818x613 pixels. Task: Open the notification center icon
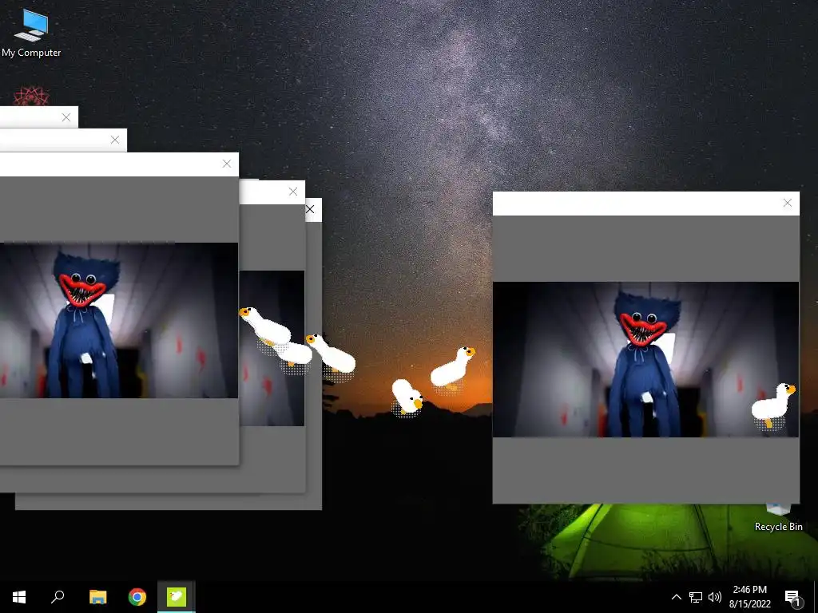tap(792, 597)
